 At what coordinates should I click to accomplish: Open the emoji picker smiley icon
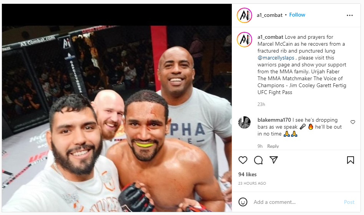tap(243, 202)
